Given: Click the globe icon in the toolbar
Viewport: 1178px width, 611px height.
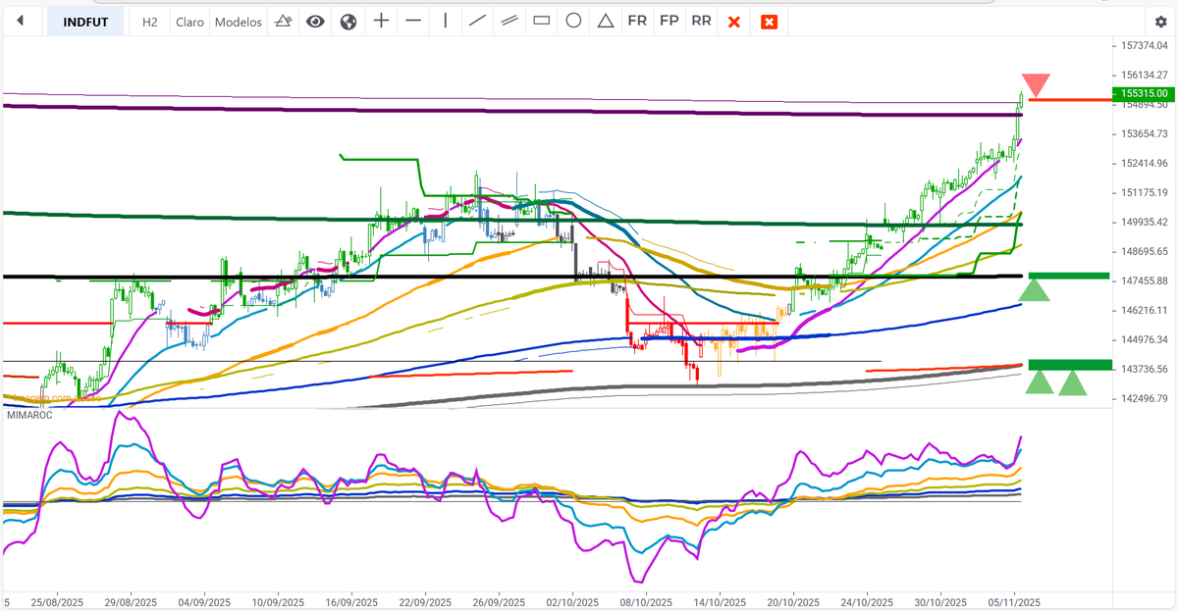Looking at the screenshot, I should [348, 22].
